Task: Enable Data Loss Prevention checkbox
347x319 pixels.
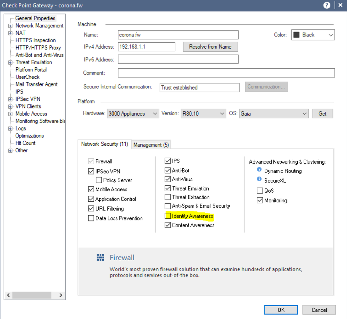Action: (x=91, y=218)
